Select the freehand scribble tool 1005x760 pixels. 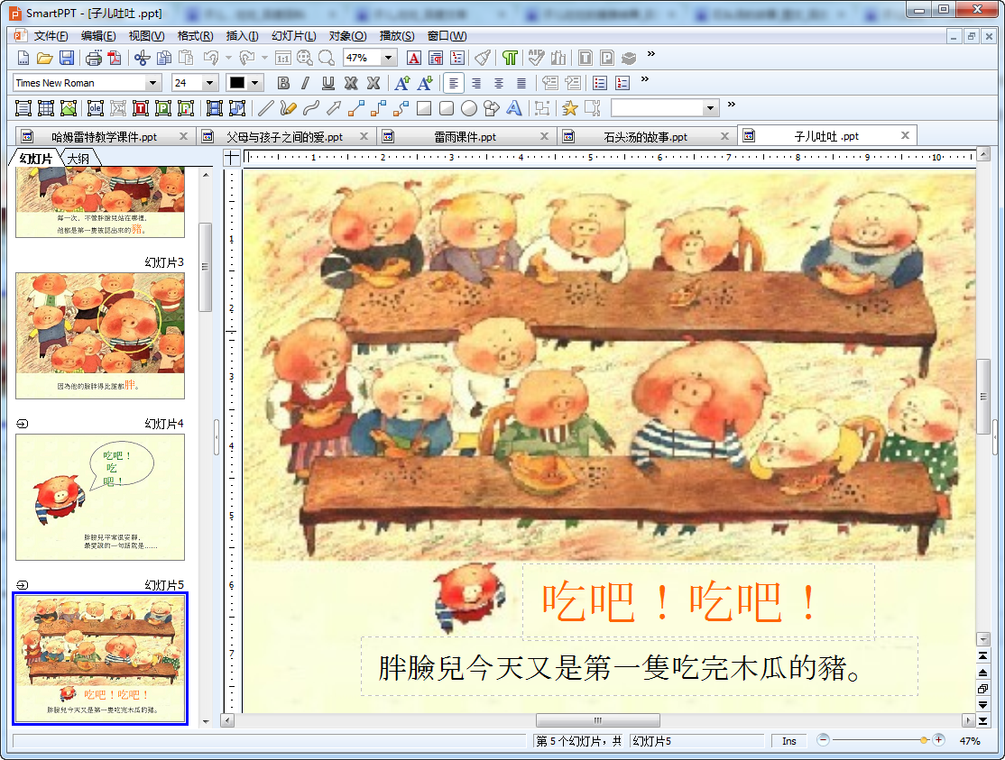pyautogui.click(x=289, y=108)
